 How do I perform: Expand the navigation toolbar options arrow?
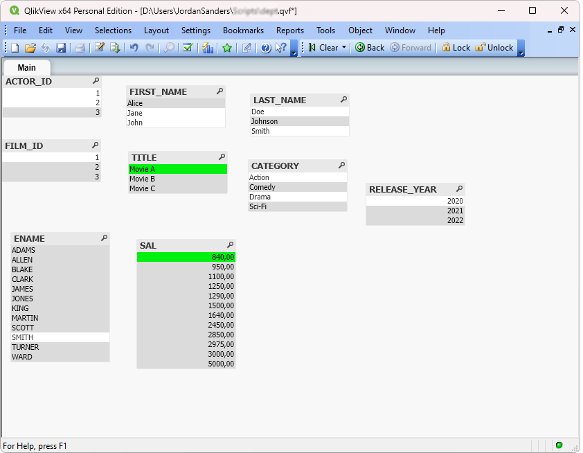click(x=519, y=52)
